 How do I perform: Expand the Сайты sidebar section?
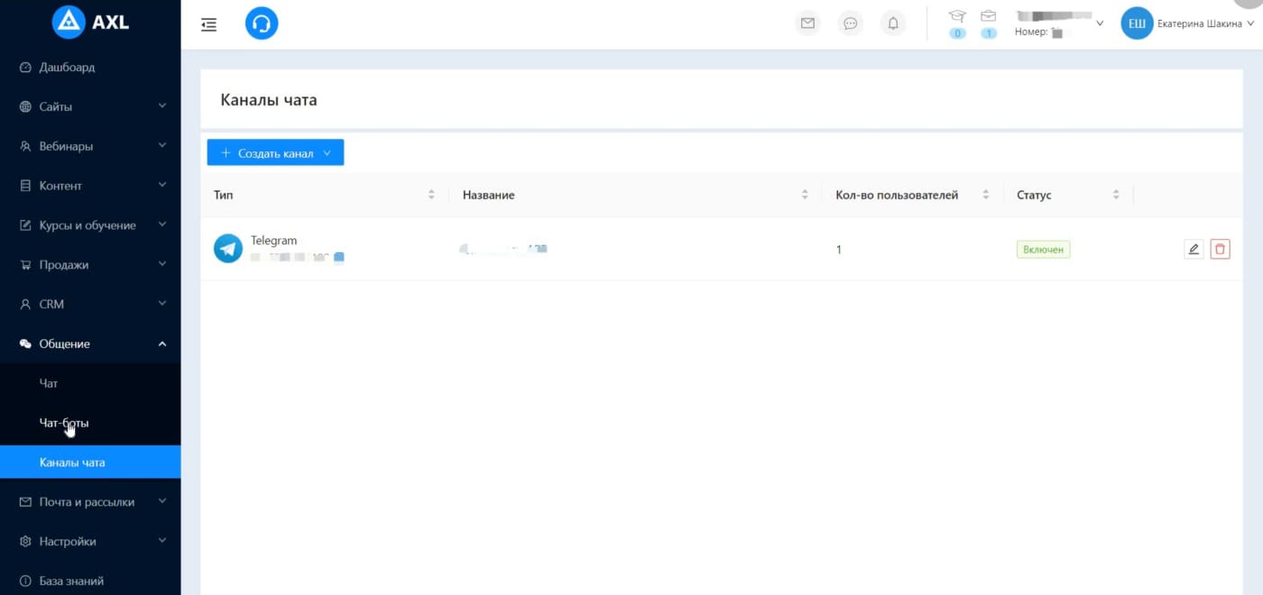[x=90, y=106]
